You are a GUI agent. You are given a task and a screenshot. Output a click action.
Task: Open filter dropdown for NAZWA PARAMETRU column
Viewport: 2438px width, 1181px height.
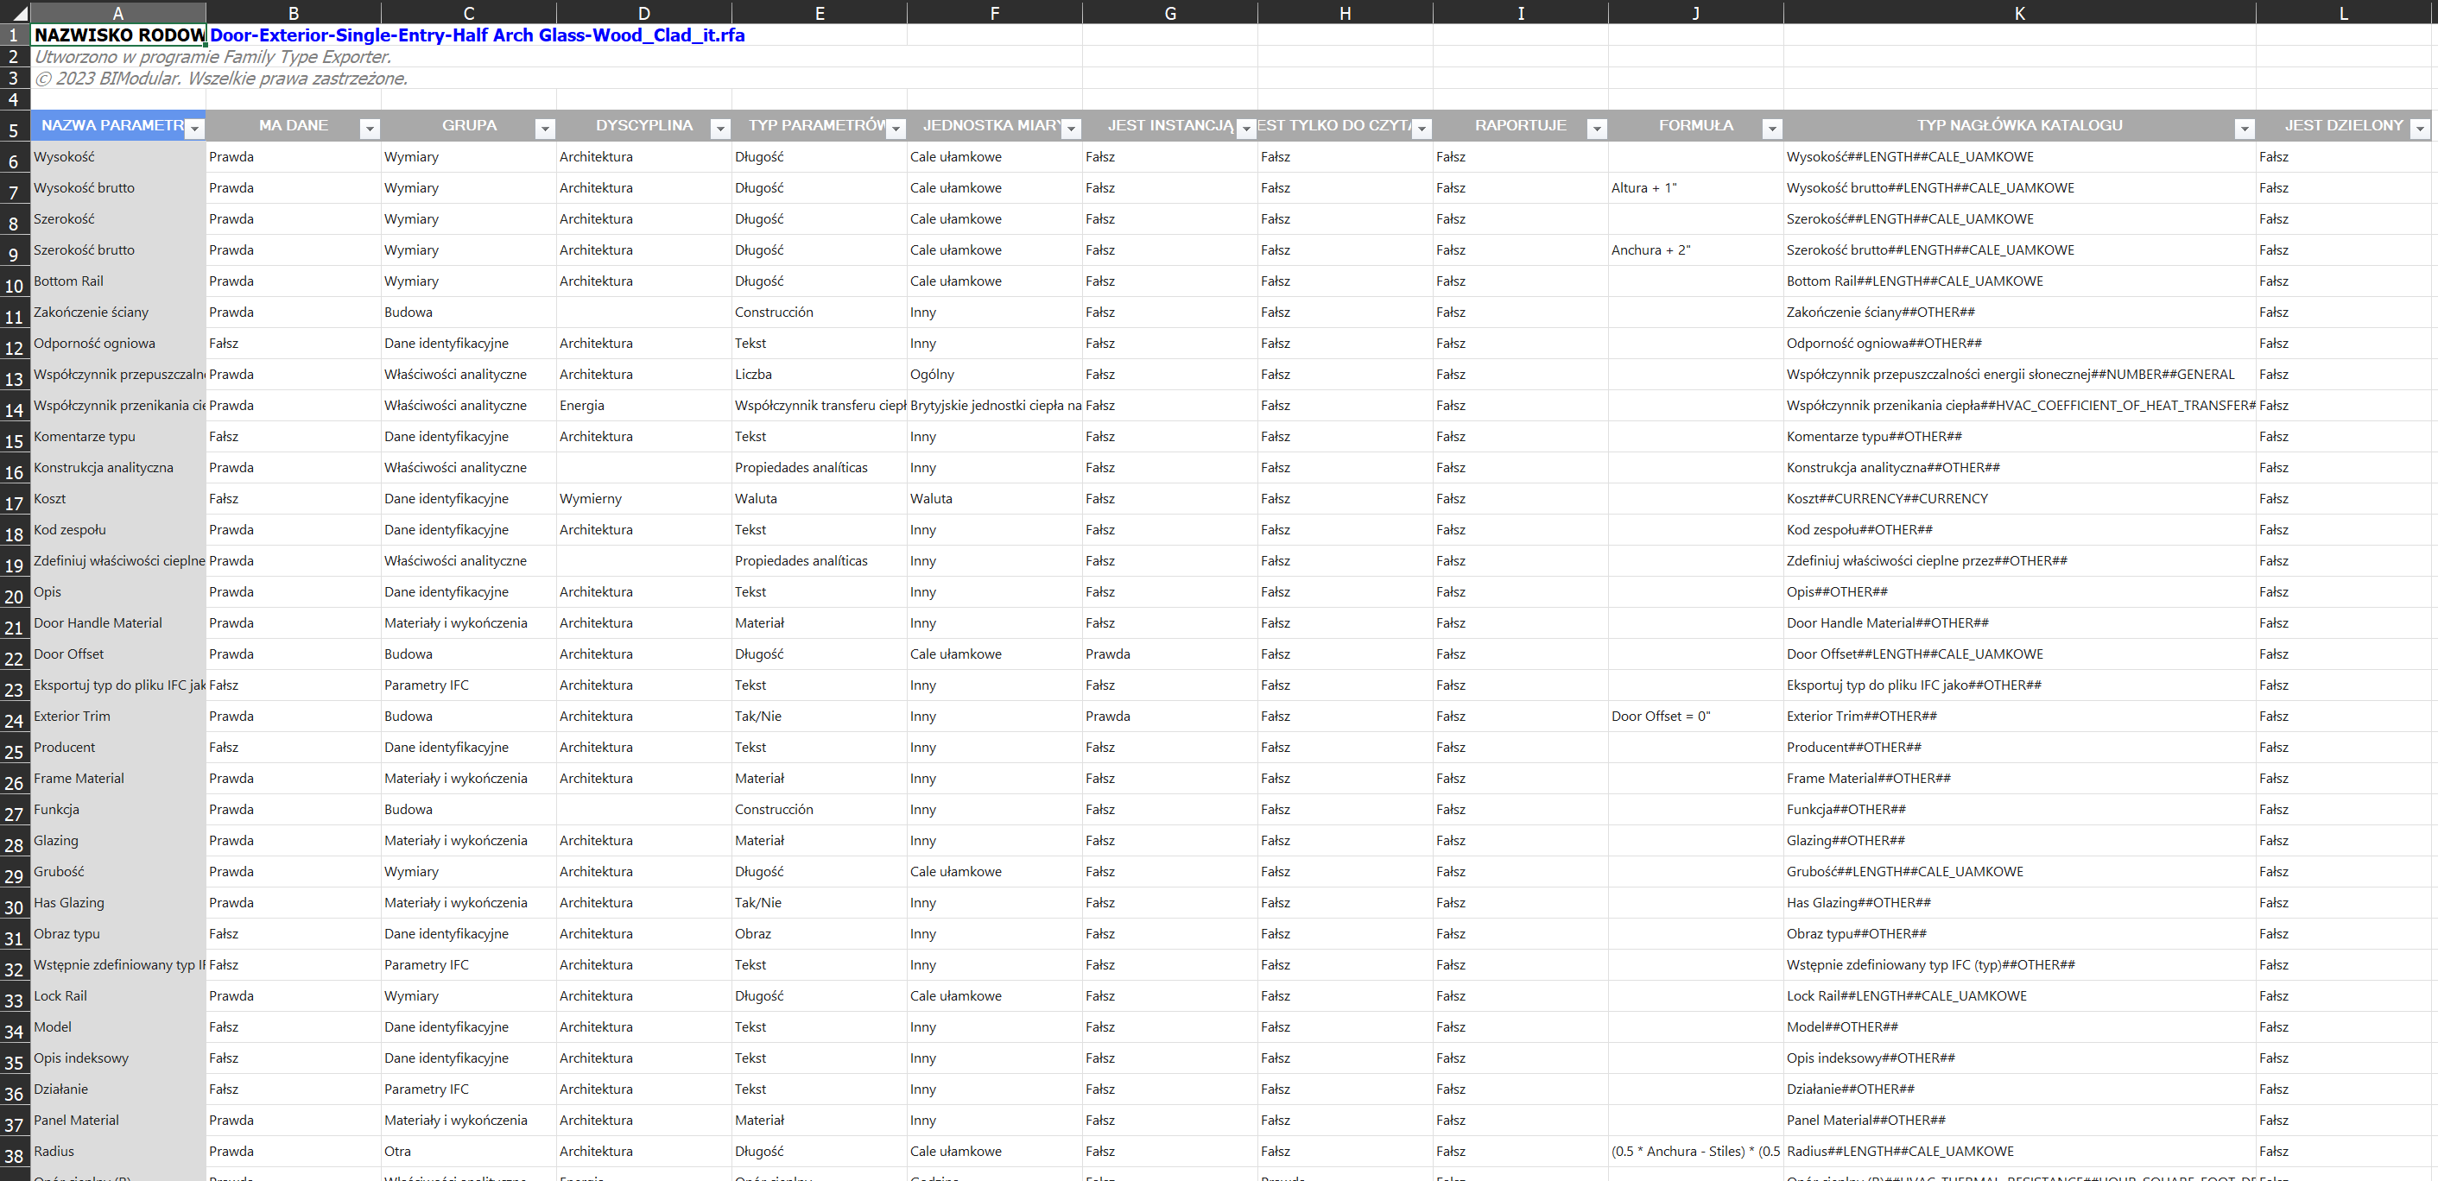coord(195,129)
